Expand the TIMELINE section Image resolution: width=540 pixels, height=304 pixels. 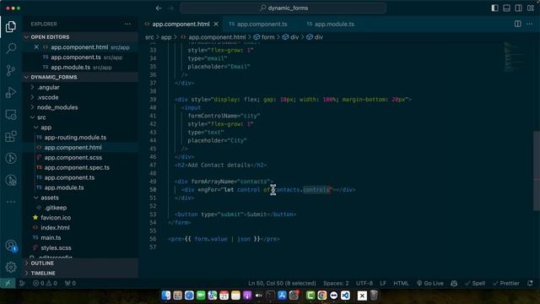click(81, 273)
